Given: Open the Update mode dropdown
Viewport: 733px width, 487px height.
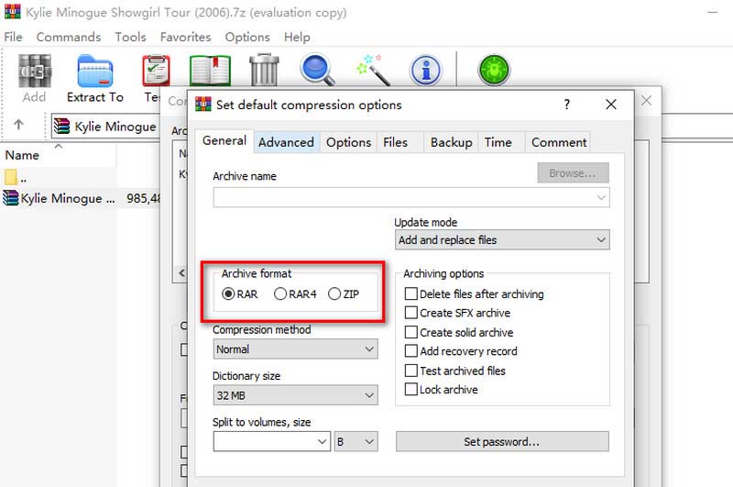Looking at the screenshot, I should point(502,240).
